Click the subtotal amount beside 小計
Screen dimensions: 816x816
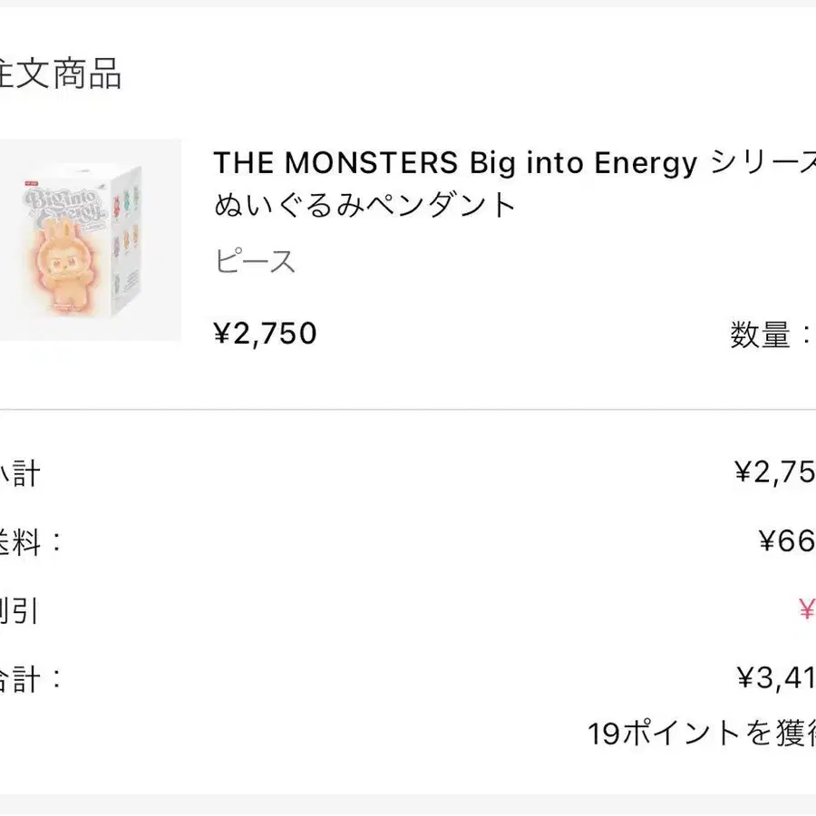coord(774,472)
